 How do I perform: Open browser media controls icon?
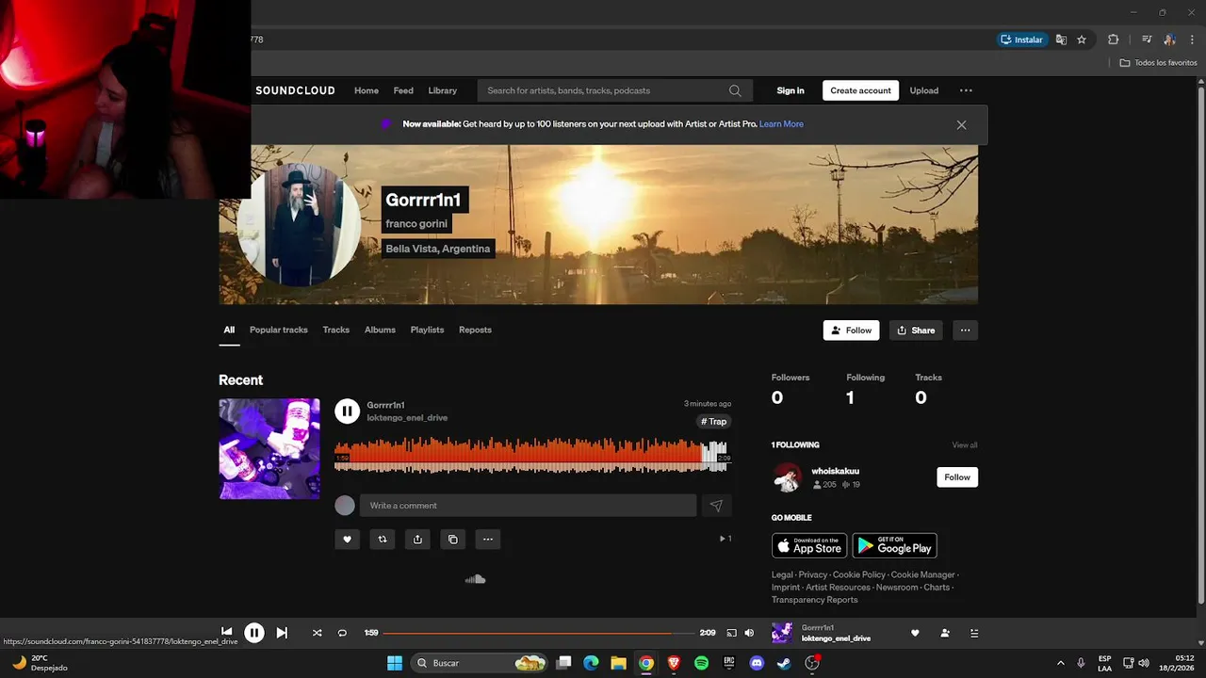tap(1147, 40)
